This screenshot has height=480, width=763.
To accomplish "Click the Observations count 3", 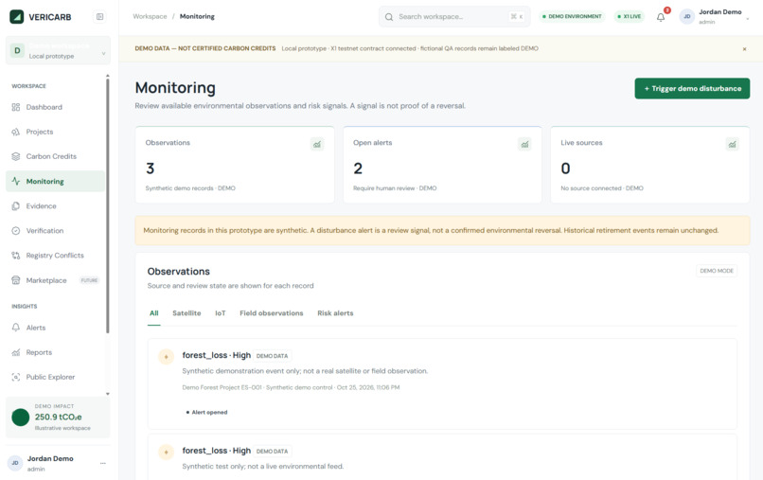I will click(x=150, y=169).
